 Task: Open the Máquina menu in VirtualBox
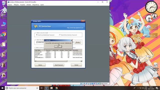(x=16, y=5)
